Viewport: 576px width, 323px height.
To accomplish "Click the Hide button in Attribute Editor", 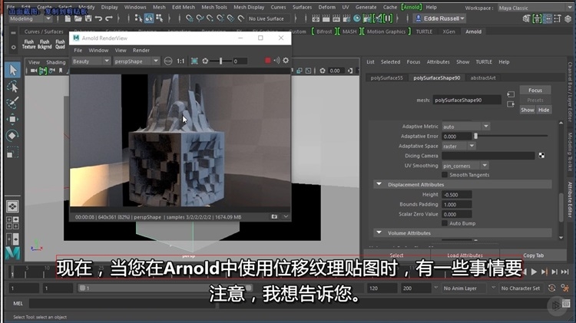I will click(x=544, y=110).
